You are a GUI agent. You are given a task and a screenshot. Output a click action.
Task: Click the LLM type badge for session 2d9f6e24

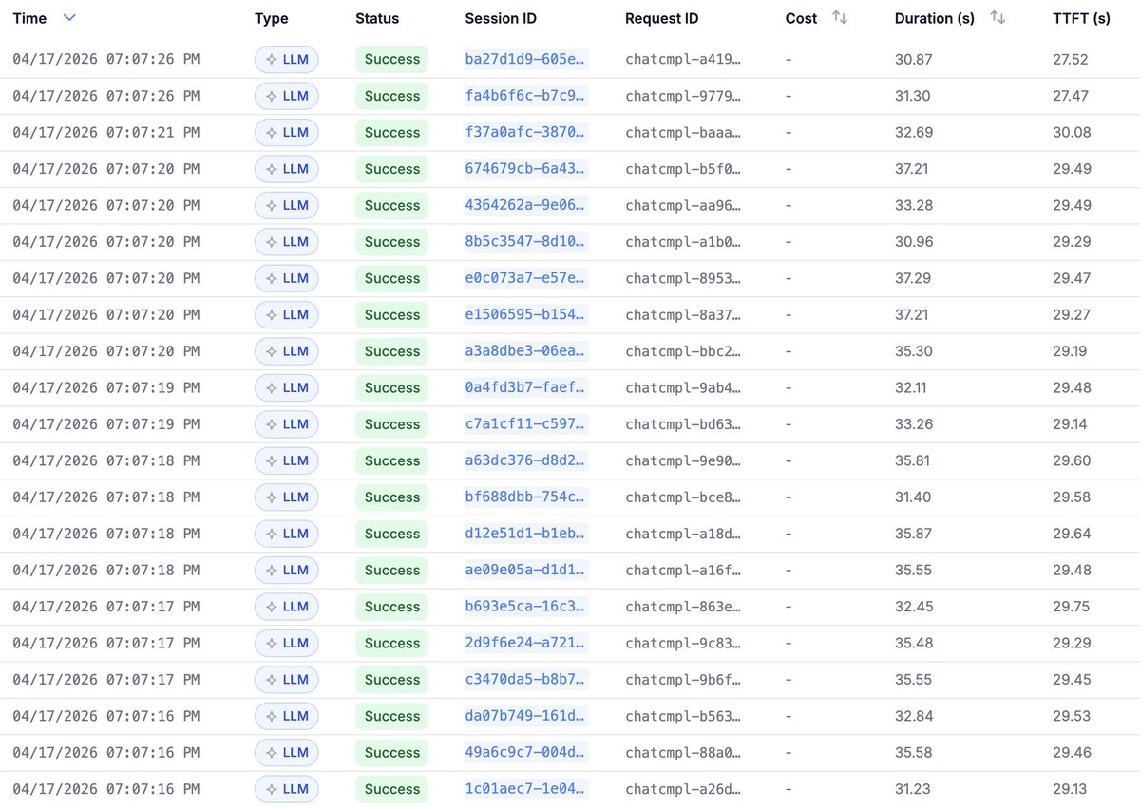point(287,643)
